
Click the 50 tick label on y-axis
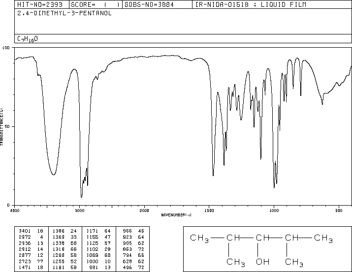(x=7, y=127)
